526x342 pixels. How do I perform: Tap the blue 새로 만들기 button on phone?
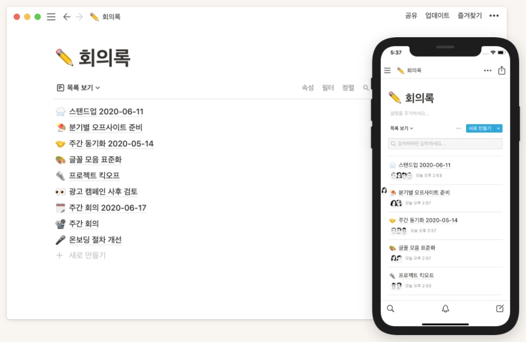pos(480,128)
